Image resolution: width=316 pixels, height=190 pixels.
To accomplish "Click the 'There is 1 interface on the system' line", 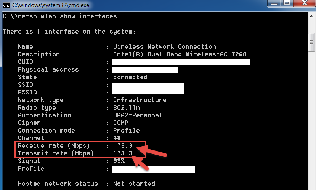I will pos(69,32).
